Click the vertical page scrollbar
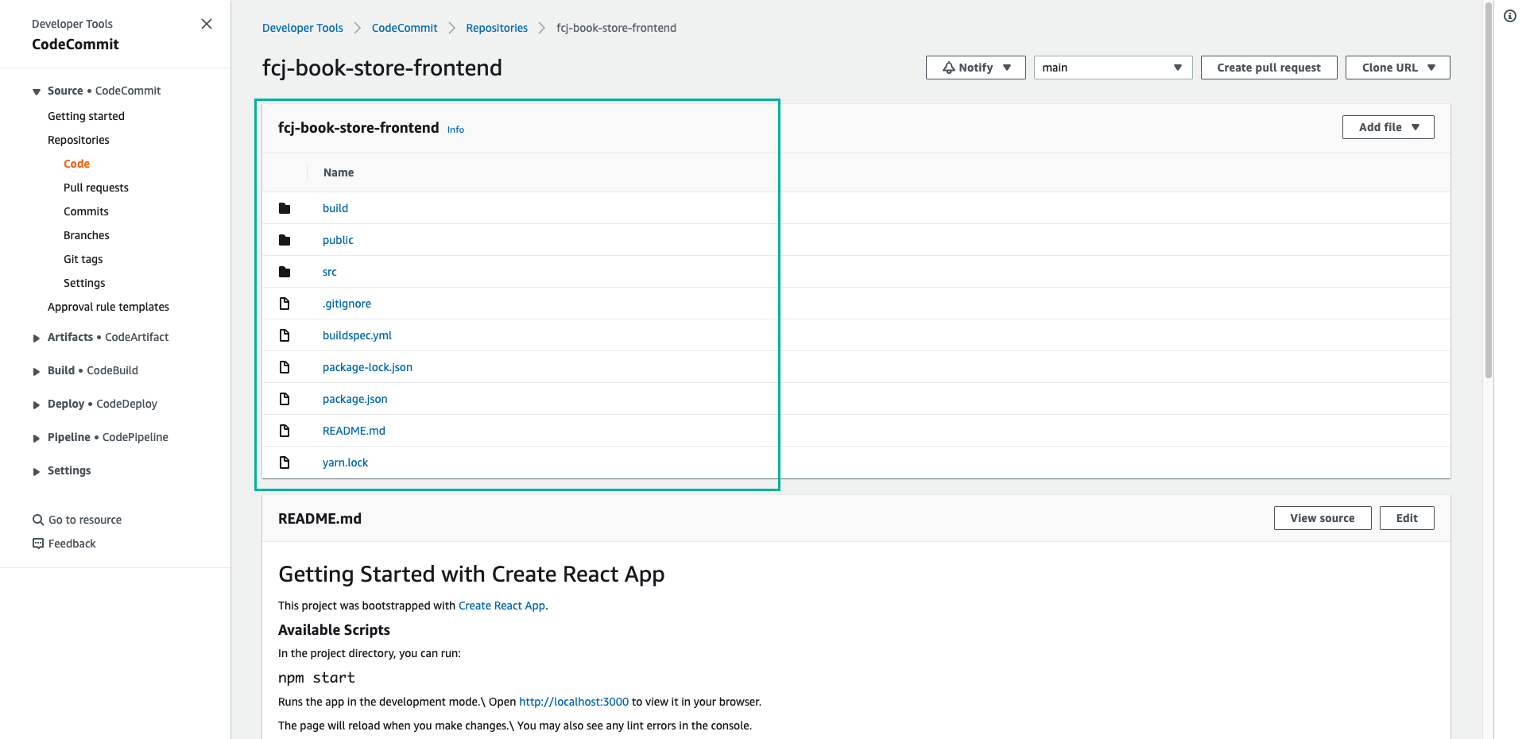The width and height of the screenshot is (1526, 739). tap(1489, 191)
